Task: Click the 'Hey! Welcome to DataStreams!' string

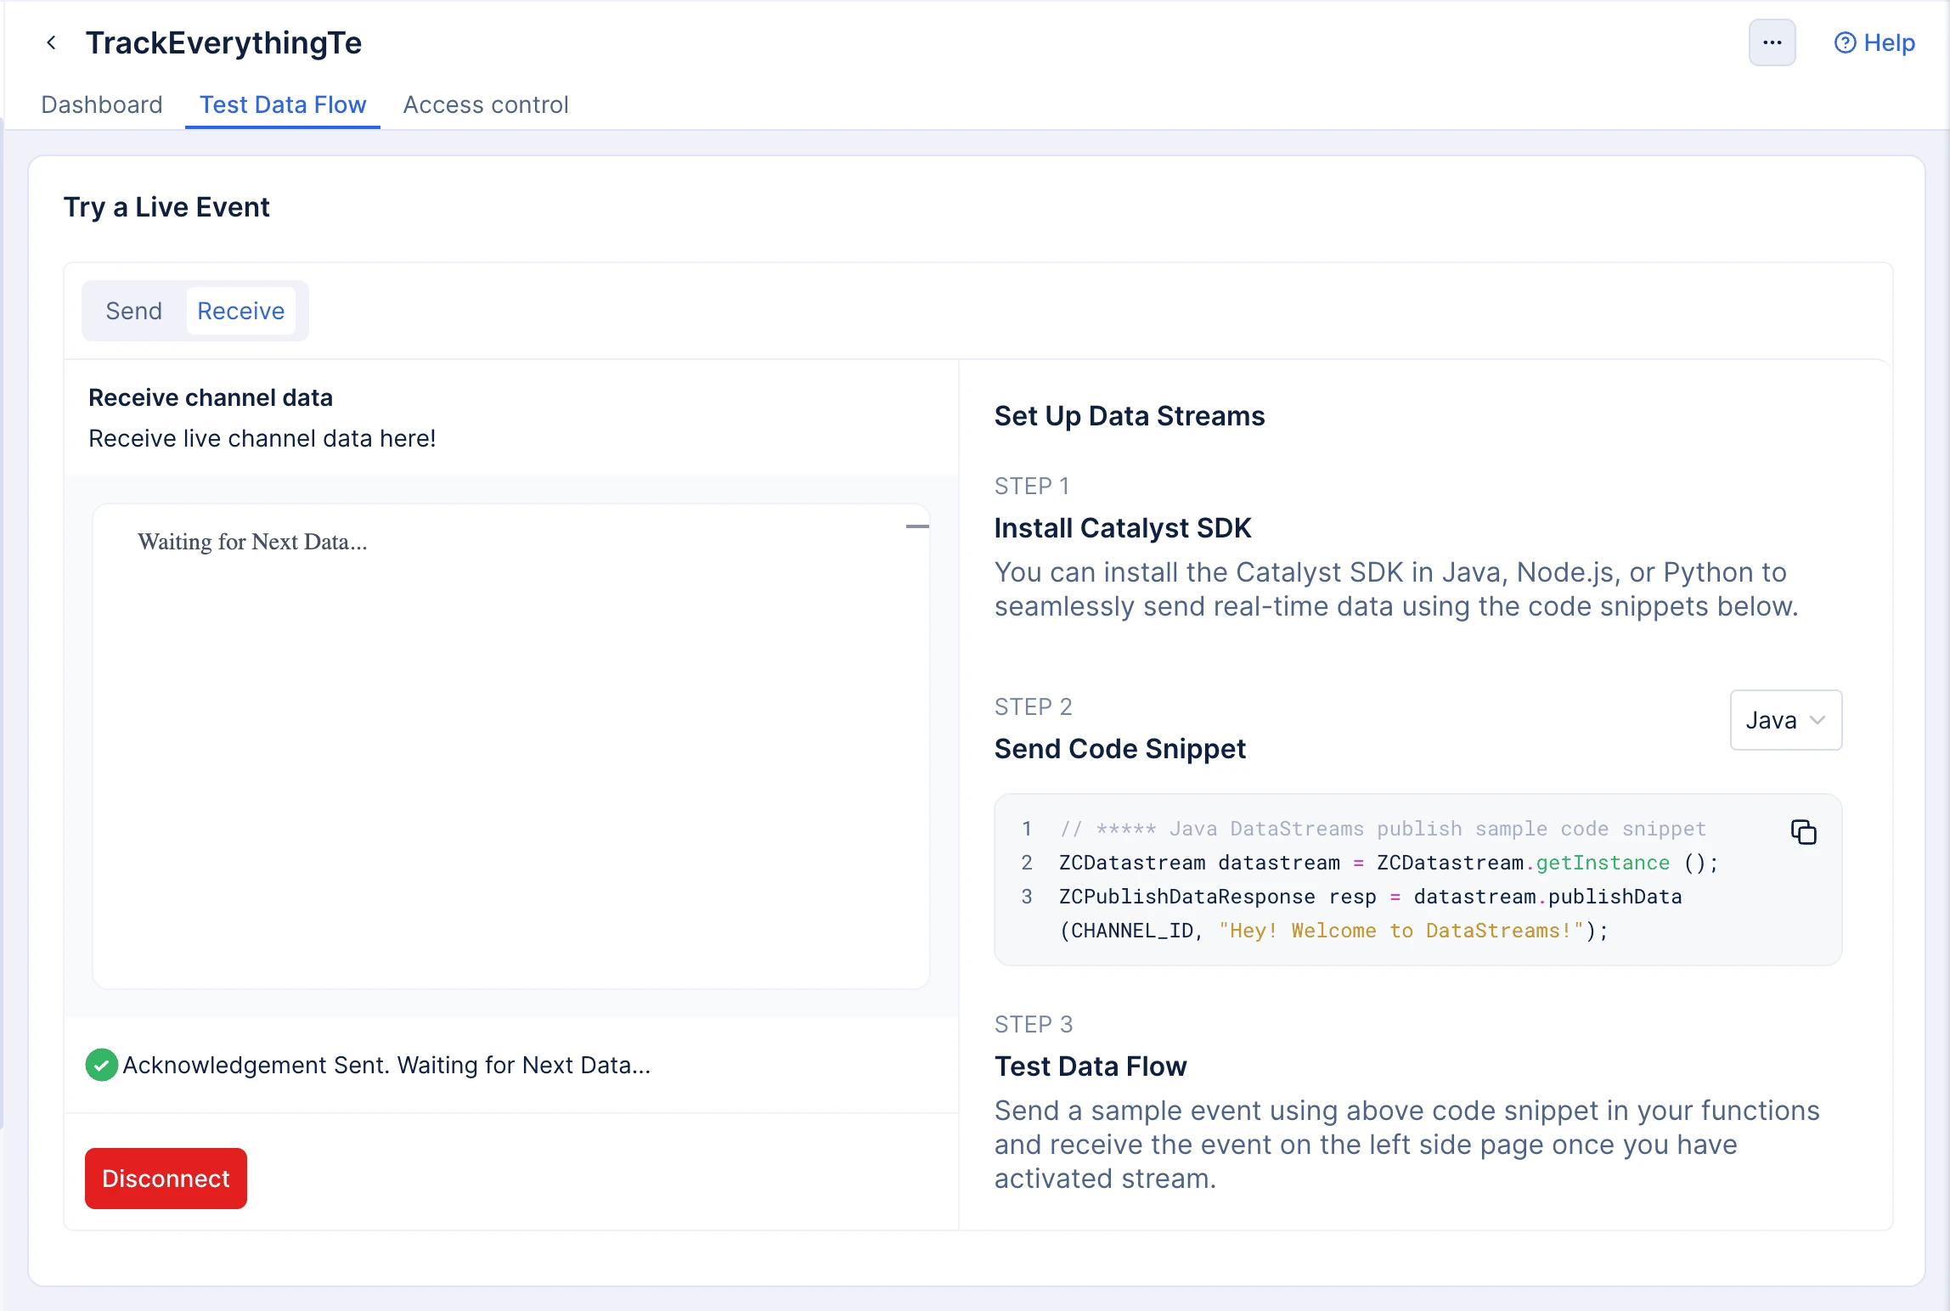Action: tap(1401, 931)
